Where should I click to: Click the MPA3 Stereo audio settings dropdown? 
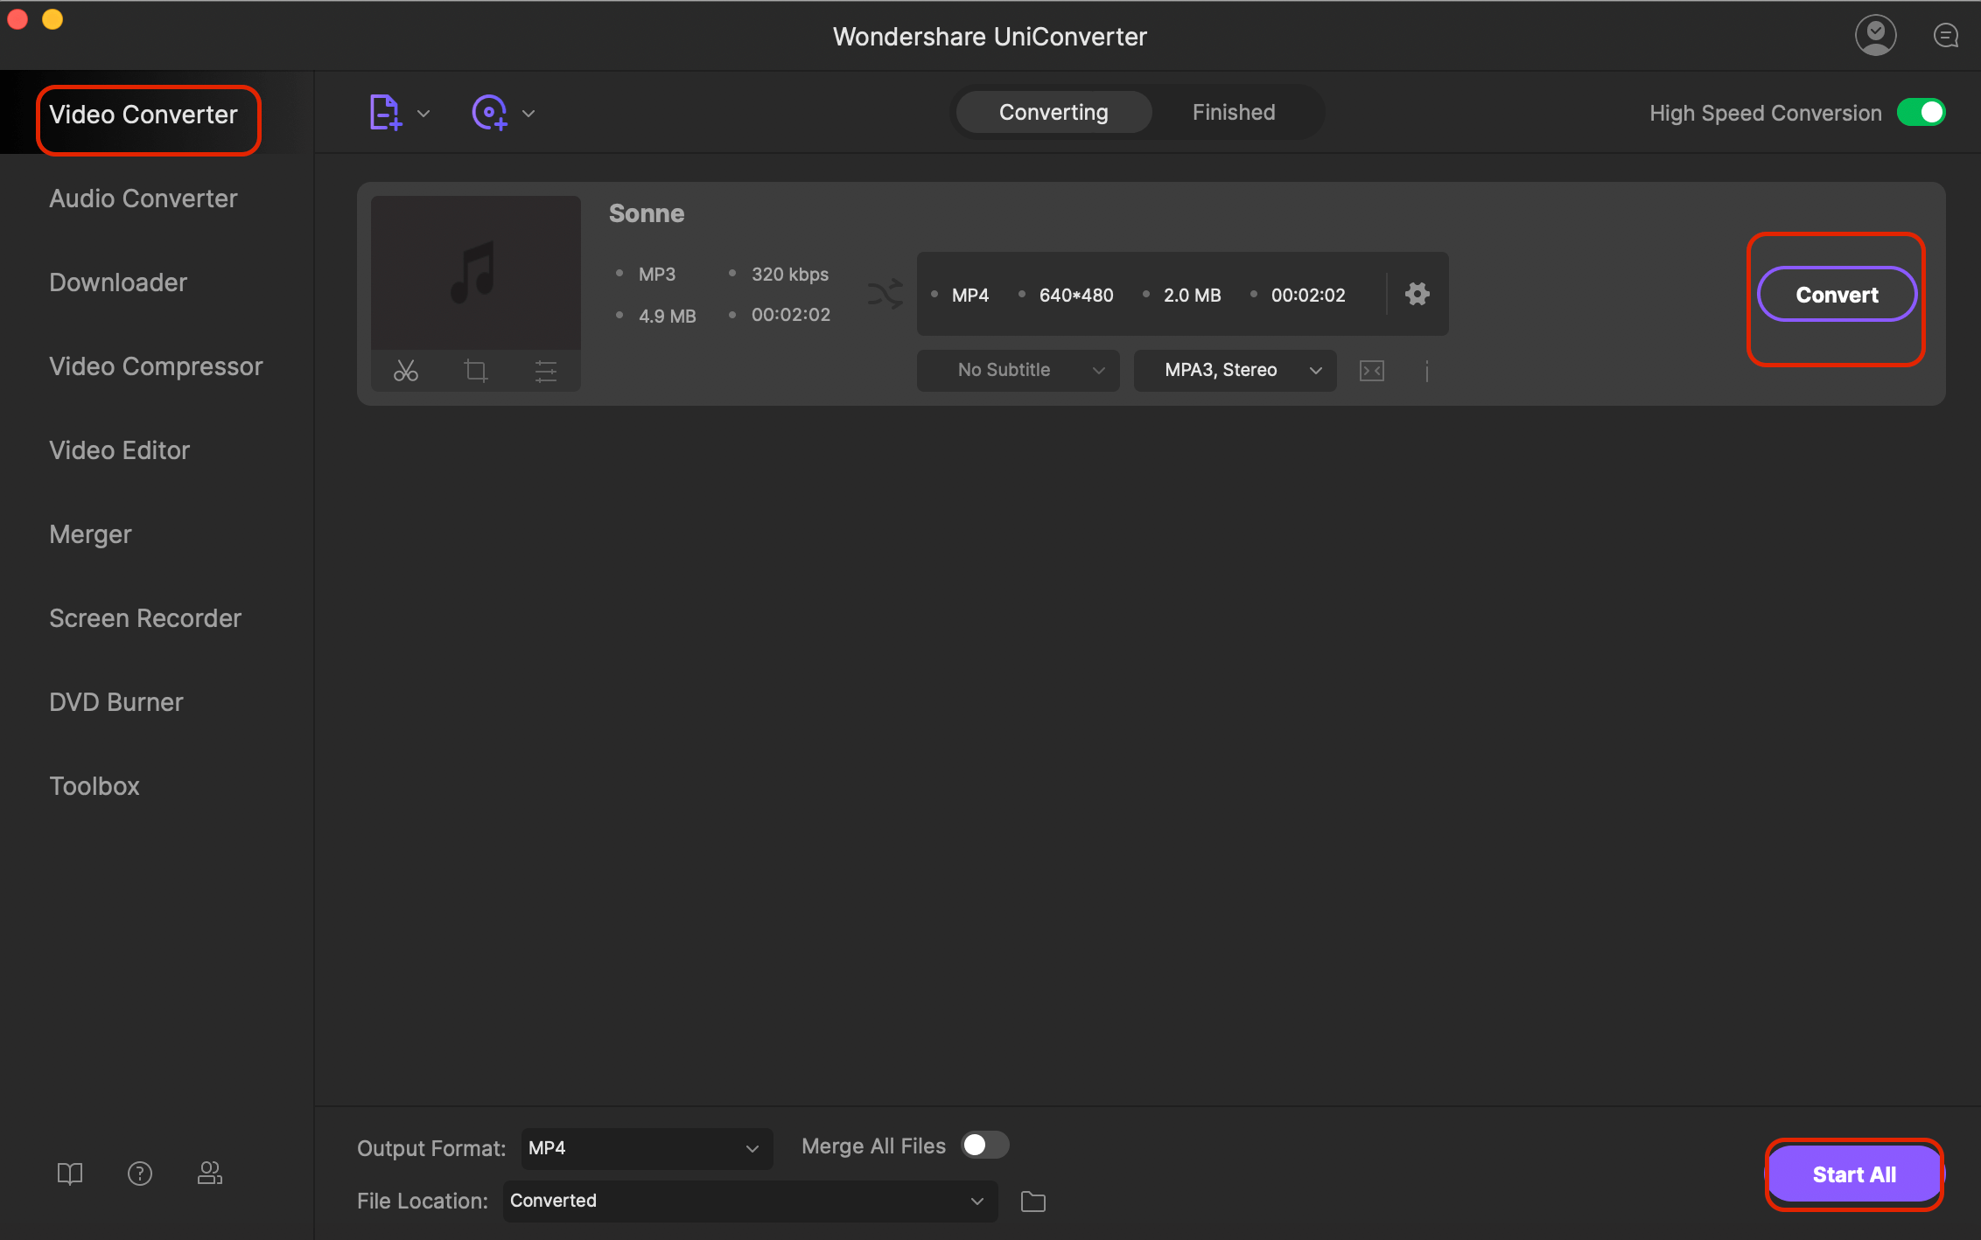click(1236, 368)
